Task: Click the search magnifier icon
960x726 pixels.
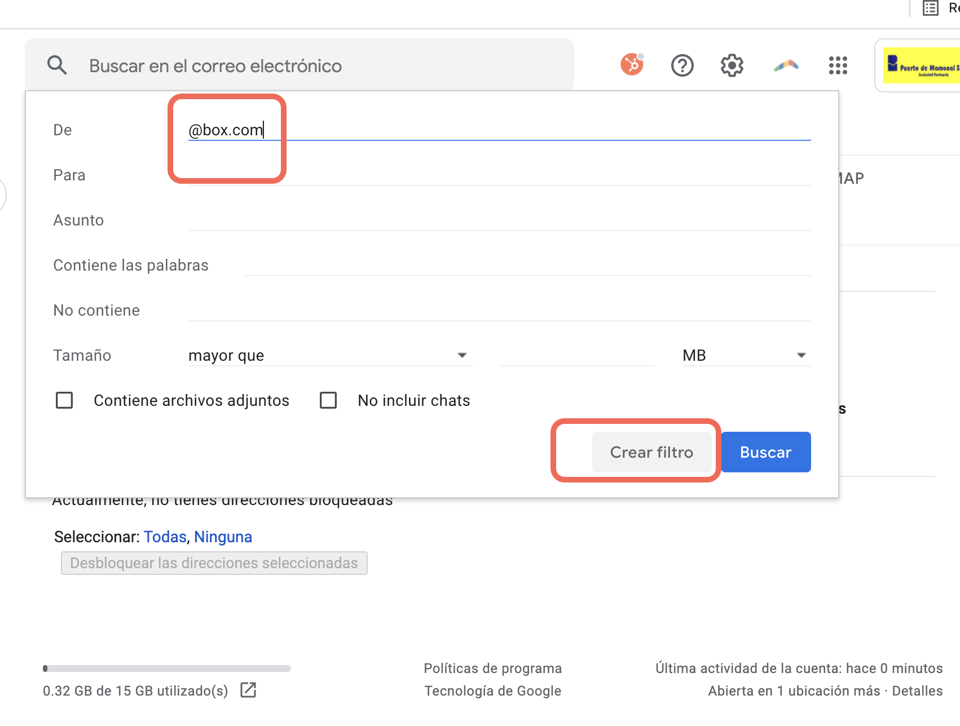Action: click(57, 65)
